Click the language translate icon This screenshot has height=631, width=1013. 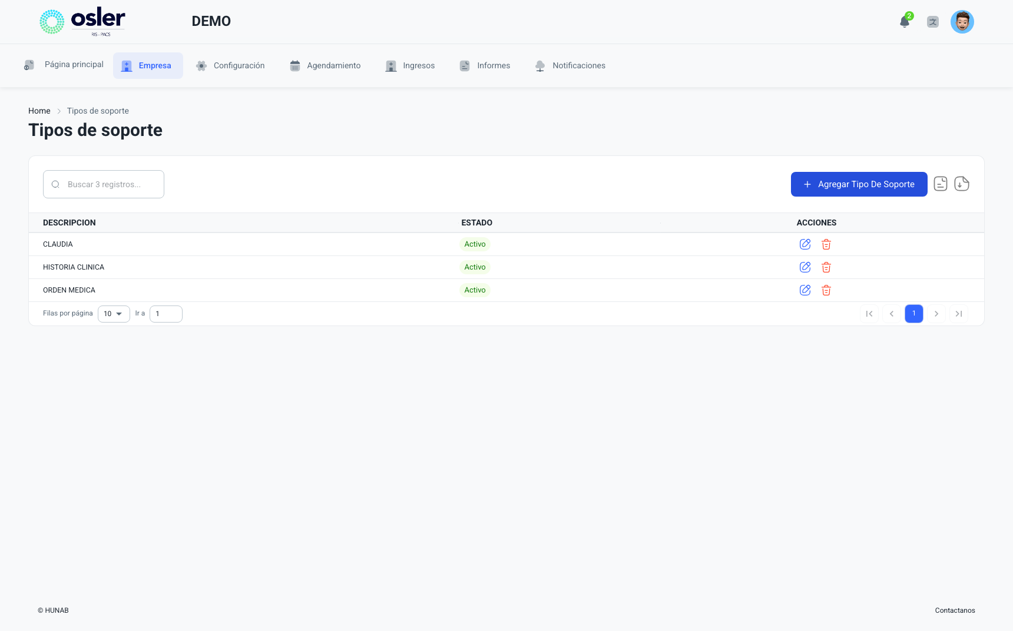(x=933, y=22)
